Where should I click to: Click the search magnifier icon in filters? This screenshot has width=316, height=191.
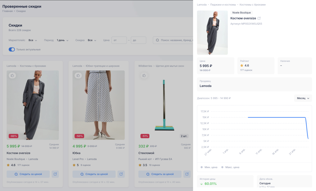(x=157, y=40)
